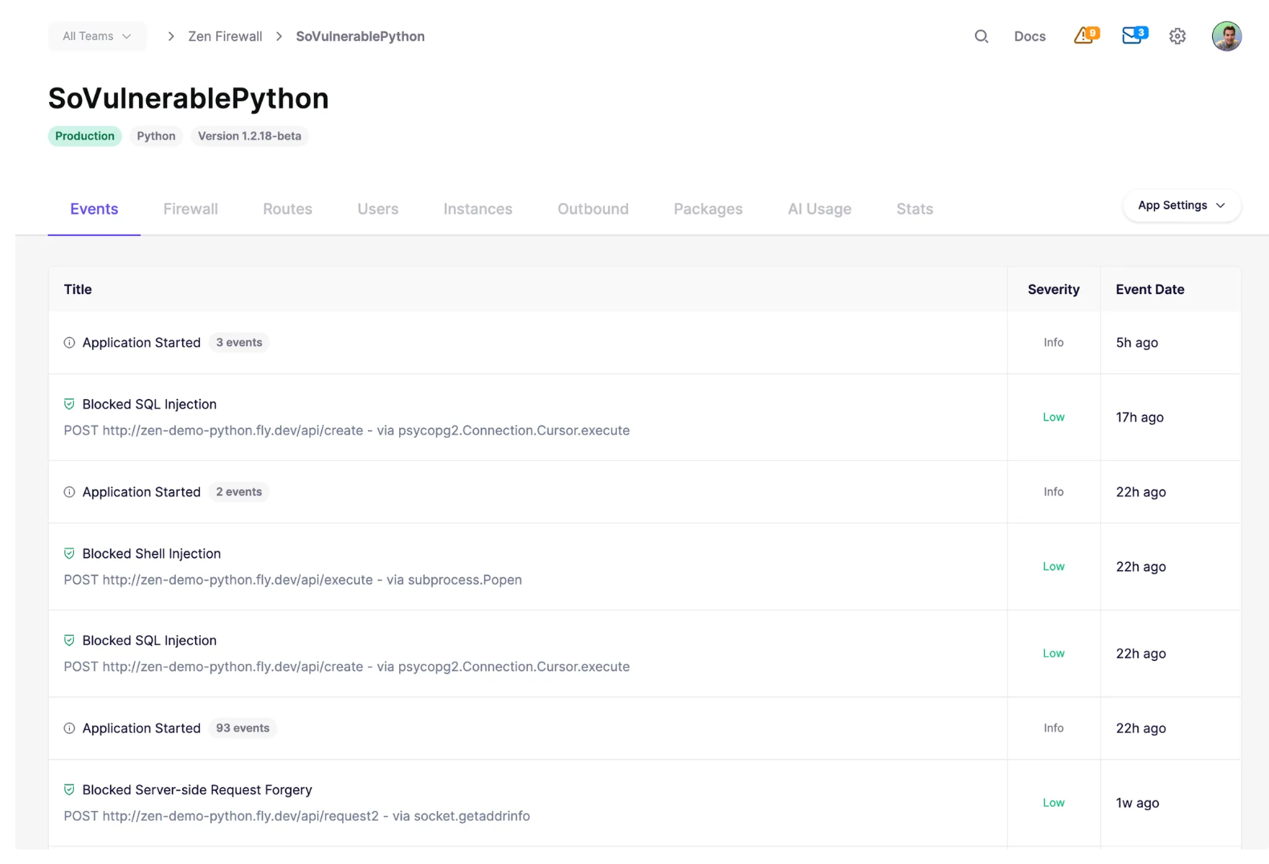Click the Production environment badge
1269x864 pixels.
coord(84,137)
